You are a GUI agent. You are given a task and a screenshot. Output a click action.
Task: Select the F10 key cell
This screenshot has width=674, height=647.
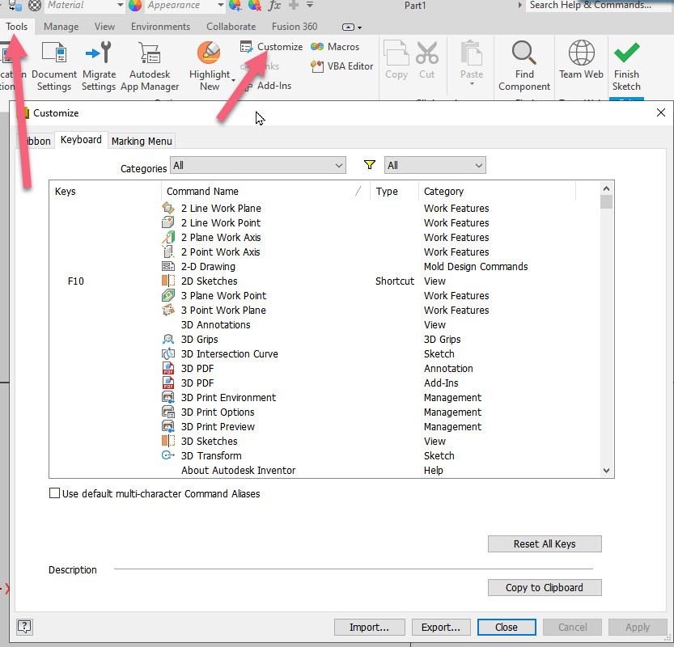pos(76,281)
